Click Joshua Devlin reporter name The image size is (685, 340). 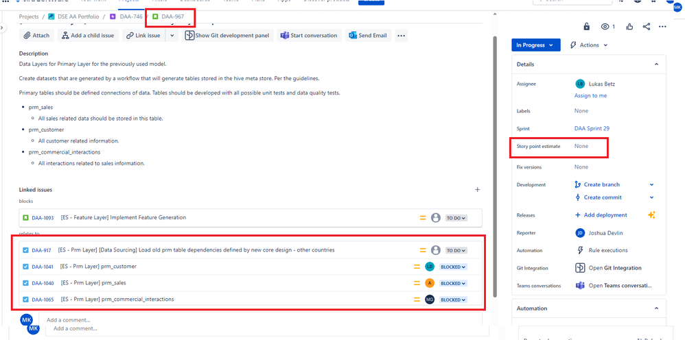[606, 233]
